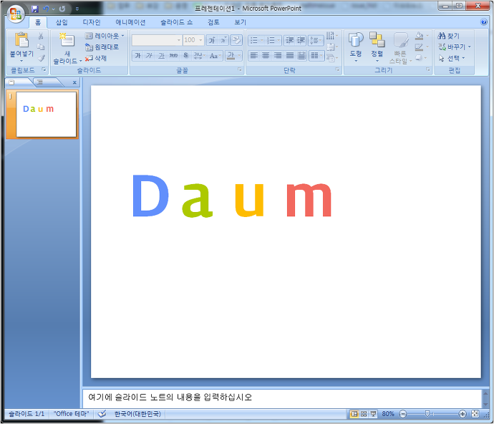
Task: Decrease the list indent level
Action: click(289, 40)
